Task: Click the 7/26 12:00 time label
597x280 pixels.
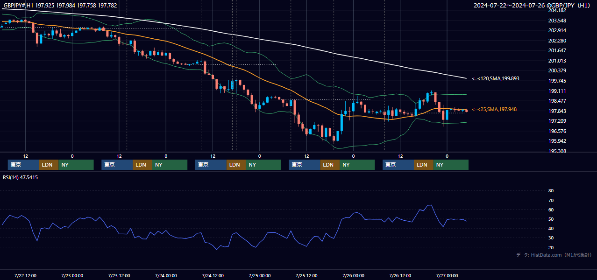Action: [400, 276]
